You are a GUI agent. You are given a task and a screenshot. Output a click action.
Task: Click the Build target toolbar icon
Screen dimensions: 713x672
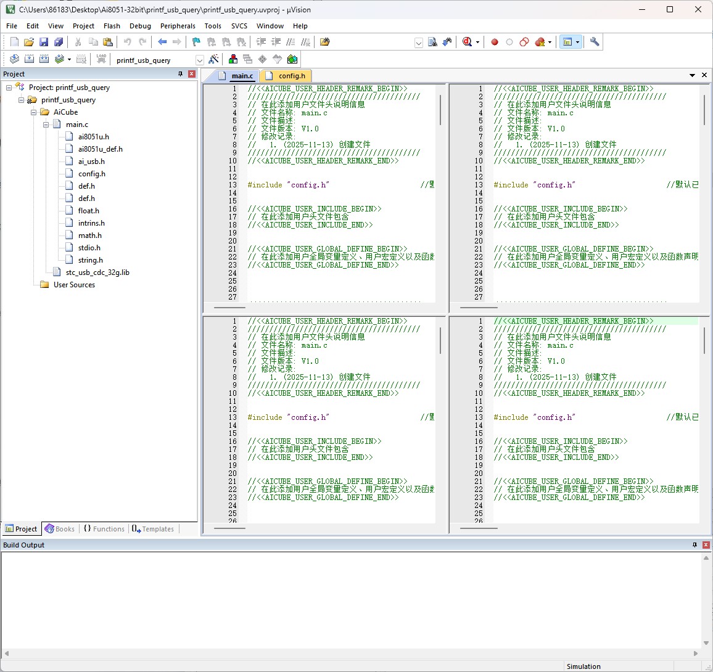click(29, 59)
